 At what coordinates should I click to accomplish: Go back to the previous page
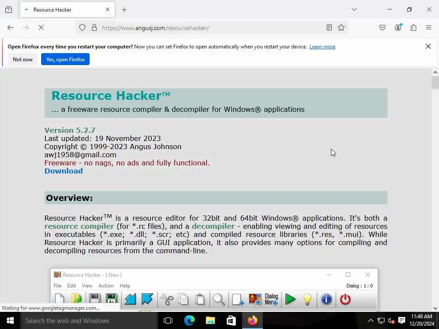tap(10, 27)
